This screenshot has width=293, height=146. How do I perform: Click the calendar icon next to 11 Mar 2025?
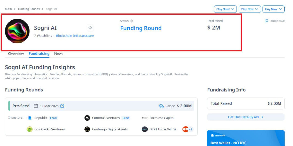coord(36,106)
